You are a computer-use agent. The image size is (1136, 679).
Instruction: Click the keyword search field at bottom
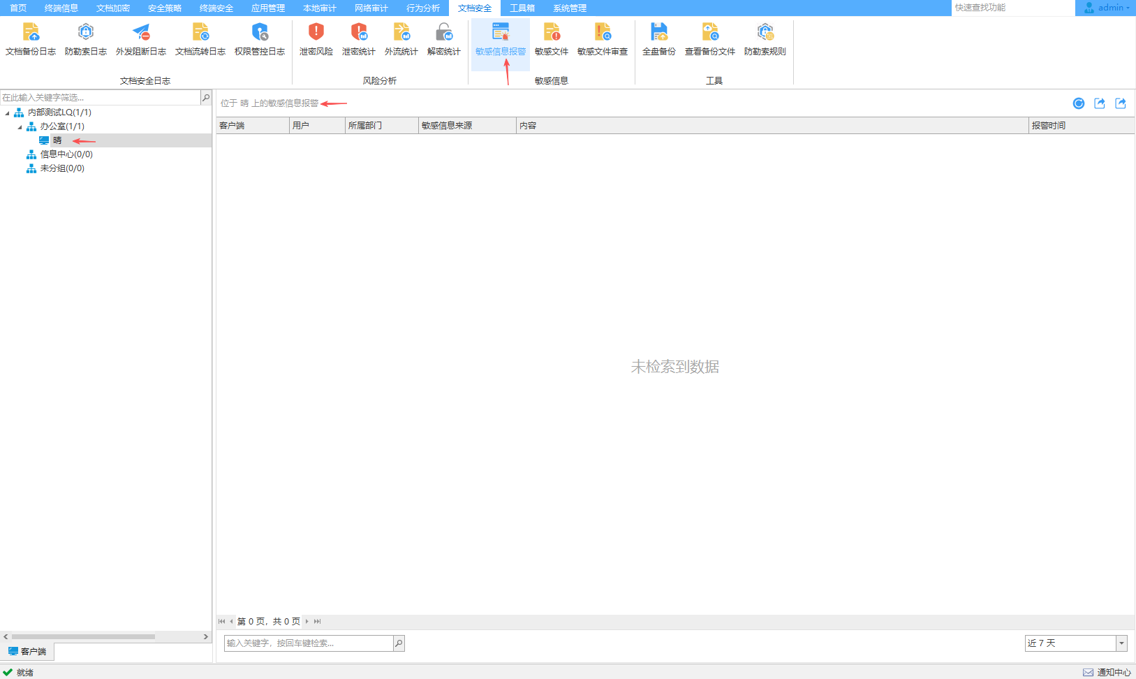click(x=308, y=643)
